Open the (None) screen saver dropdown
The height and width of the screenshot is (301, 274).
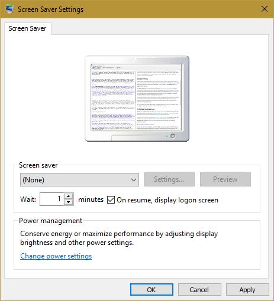[79, 179]
